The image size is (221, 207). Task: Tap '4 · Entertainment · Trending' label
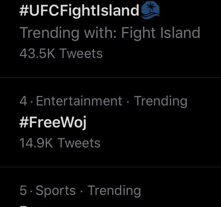103,101
